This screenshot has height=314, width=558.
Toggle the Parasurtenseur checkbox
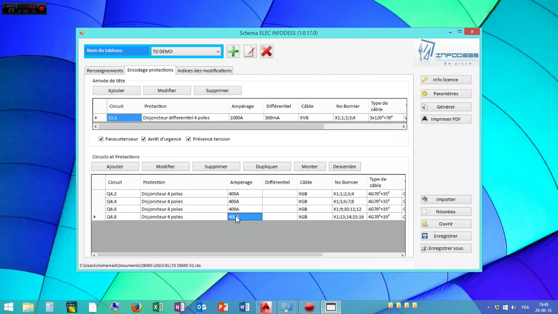(x=101, y=139)
